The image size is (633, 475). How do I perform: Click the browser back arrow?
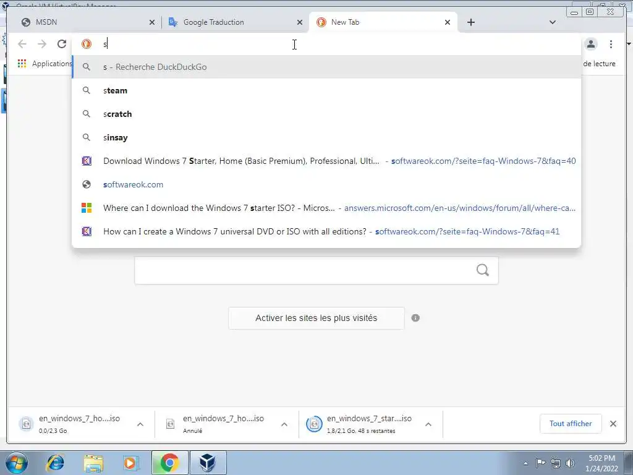22,44
